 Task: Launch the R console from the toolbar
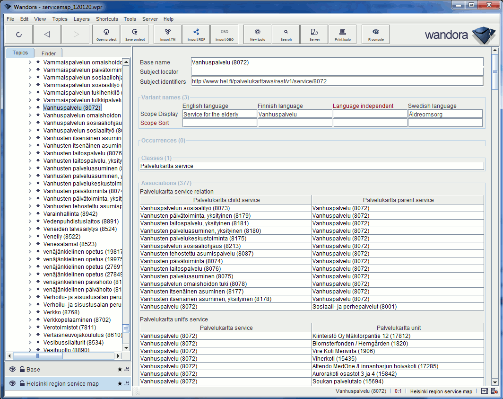pos(375,34)
